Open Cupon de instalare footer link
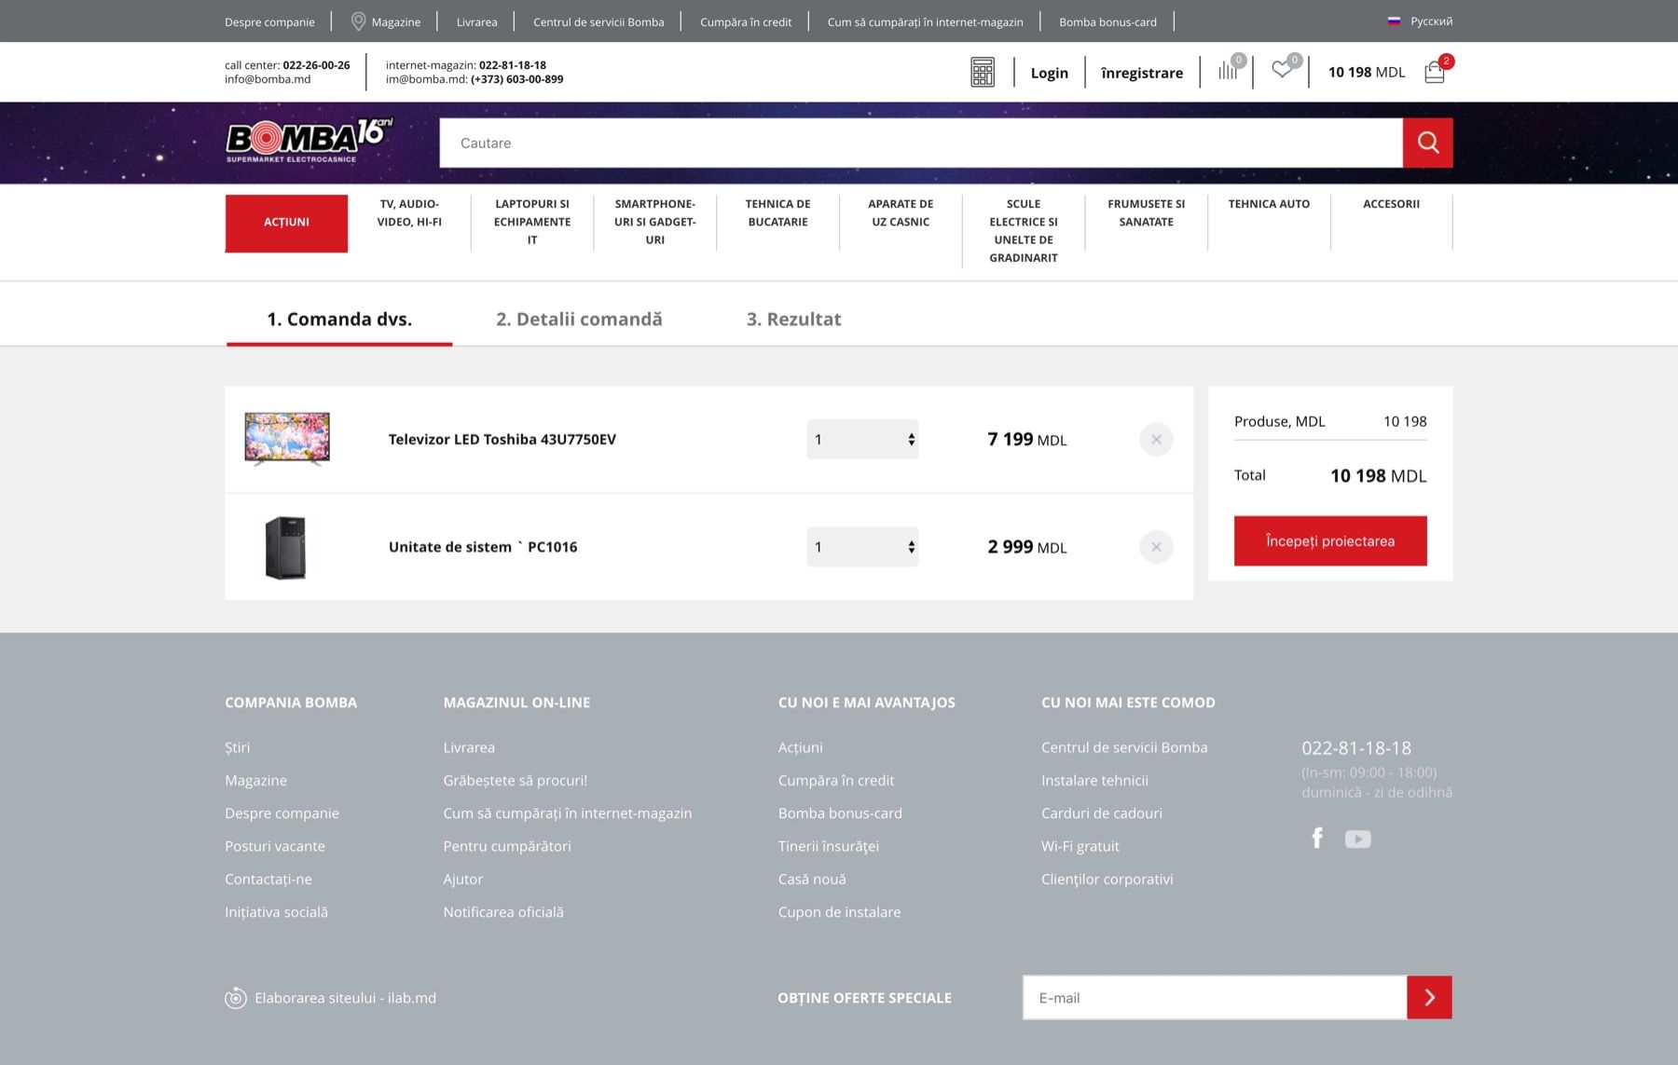 click(840, 912)
